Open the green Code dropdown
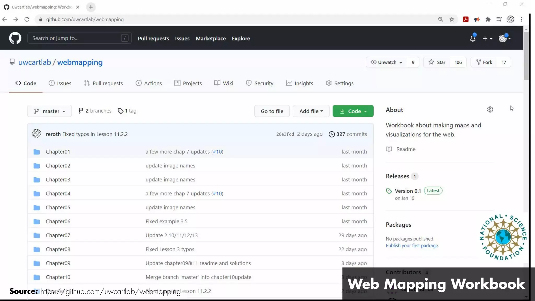This screenshot has width=535, height=301. click(x=353, y=111)
